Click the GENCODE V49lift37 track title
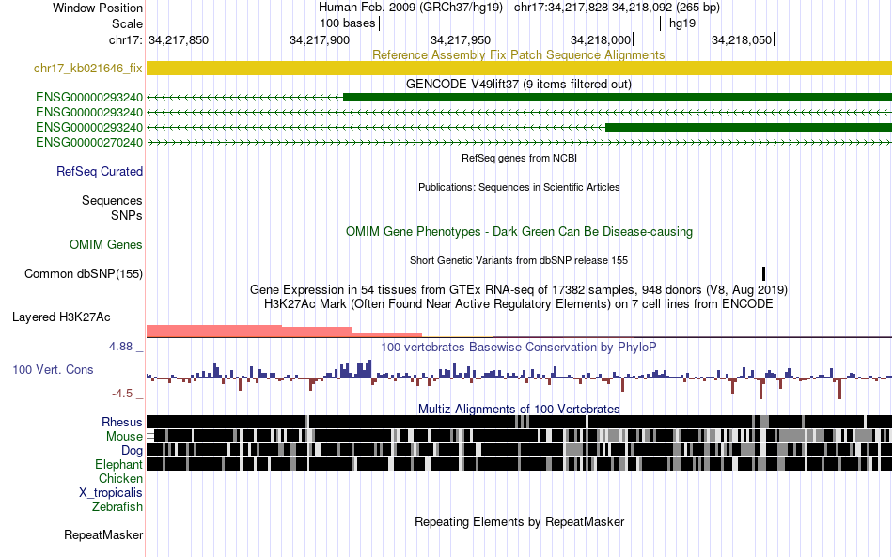Screen dimensions: 893x557 [x=518, y=85]
